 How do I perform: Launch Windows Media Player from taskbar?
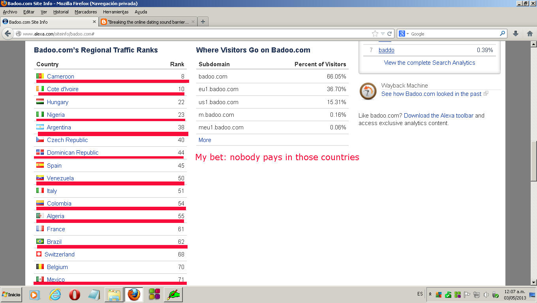(x=35, y=295)
